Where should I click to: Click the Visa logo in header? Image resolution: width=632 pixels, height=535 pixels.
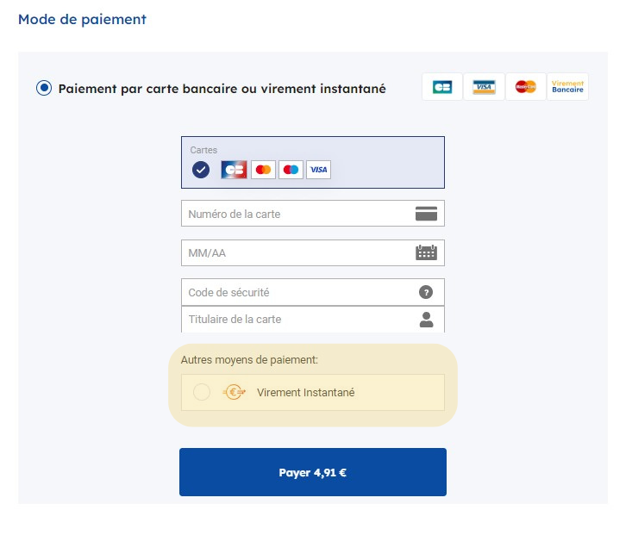[x=484, y=87]
